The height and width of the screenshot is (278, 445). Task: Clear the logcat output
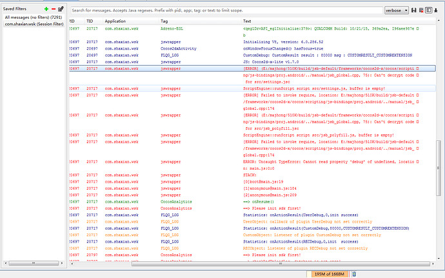pos(420,11)
